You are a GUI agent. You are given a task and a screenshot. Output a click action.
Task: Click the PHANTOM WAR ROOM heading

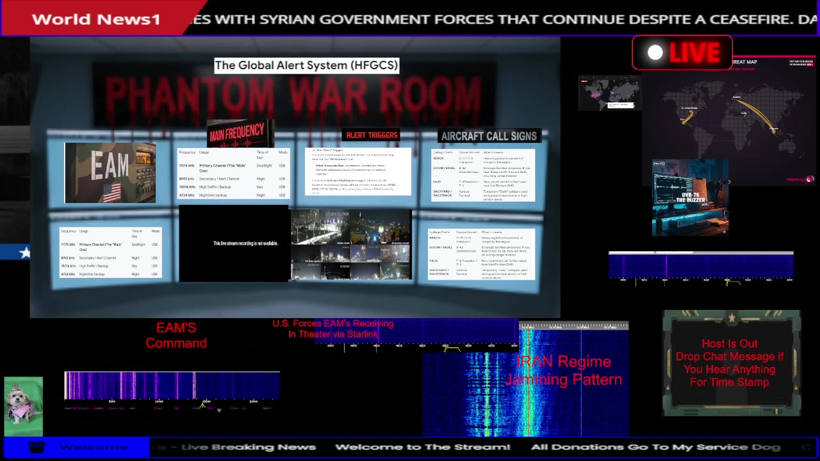click(293, 96)
